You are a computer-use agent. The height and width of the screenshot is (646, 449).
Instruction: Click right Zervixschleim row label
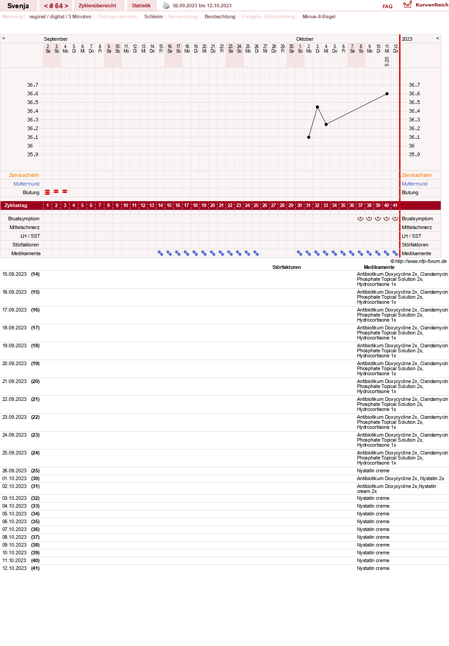click(x=417, y=175)
